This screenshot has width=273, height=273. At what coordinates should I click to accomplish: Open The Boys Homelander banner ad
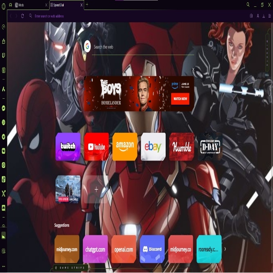point(139,94)
